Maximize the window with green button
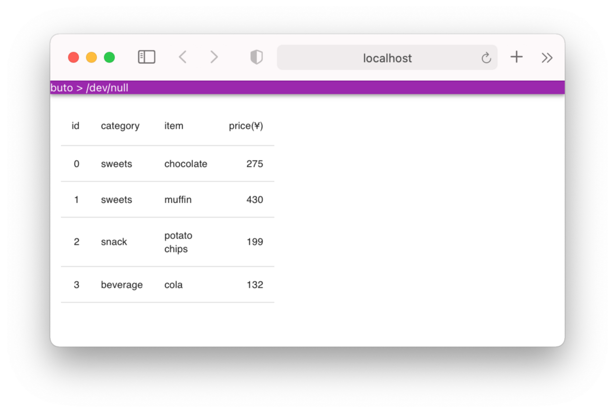The image size is (615, 413). [109, 57]
